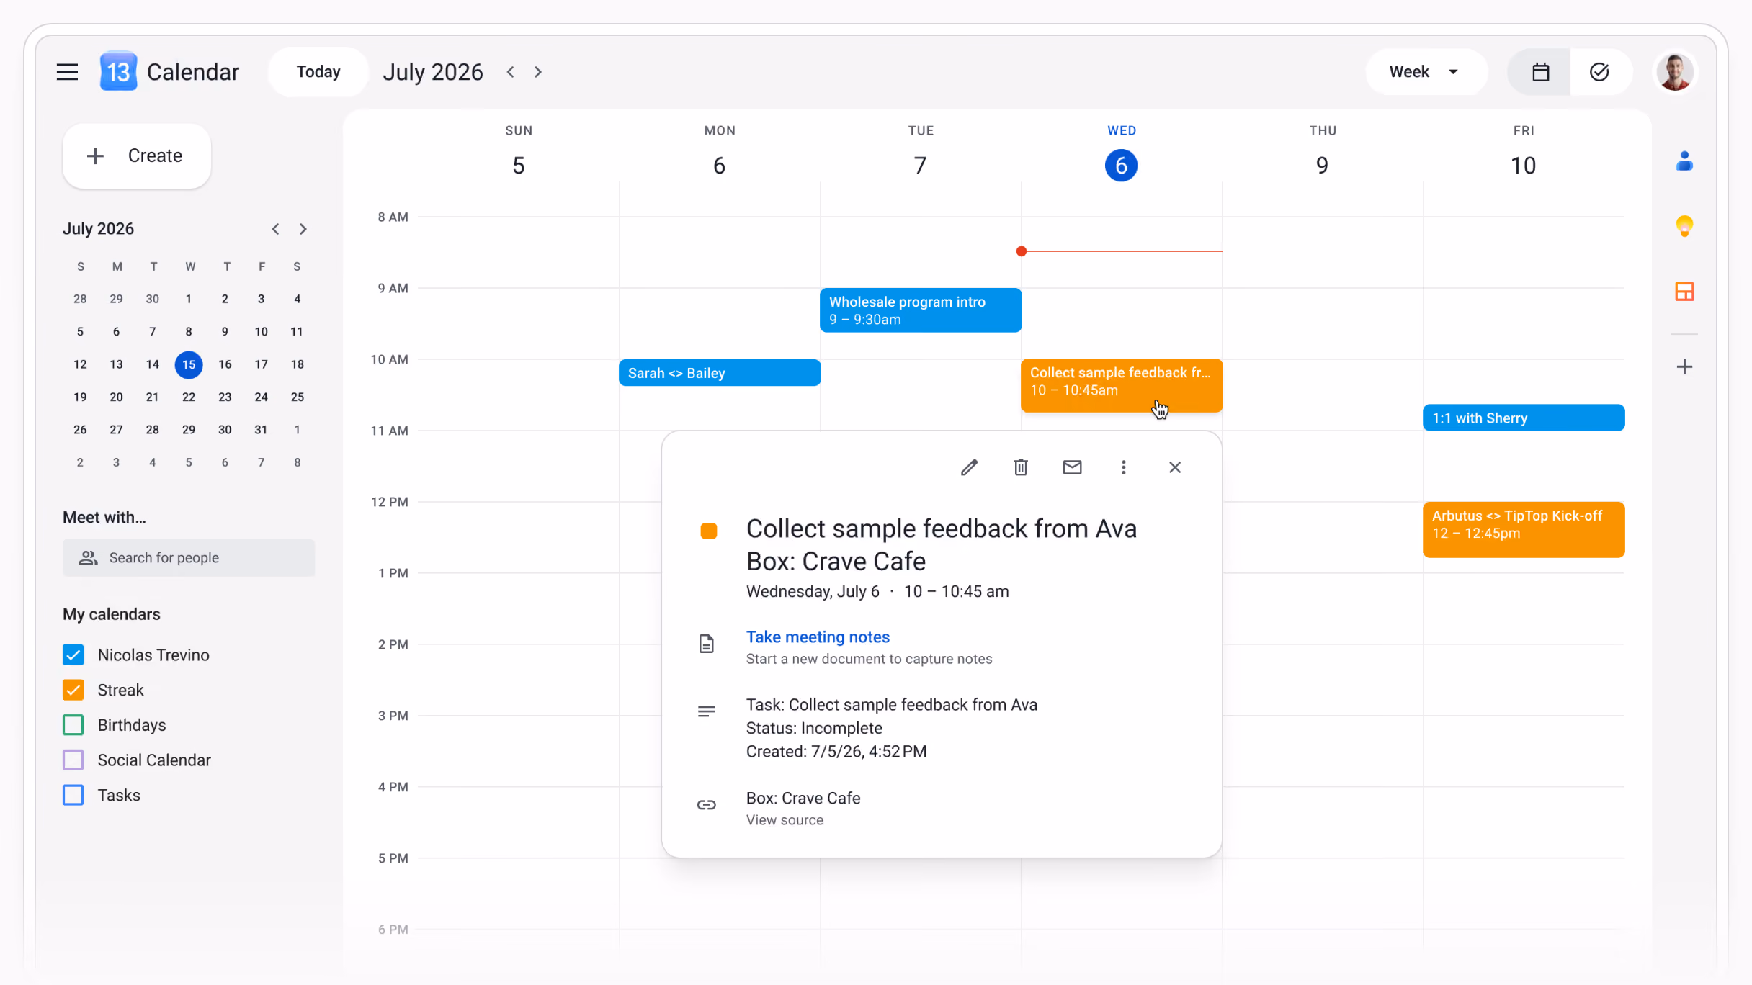Enable the Birthdays calendar checkbox
This screenshot has width=1752, height=985.
pos(73,725)
